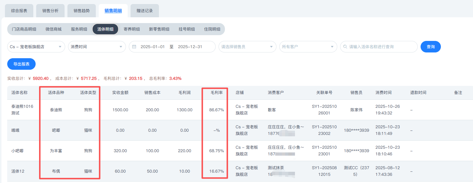Select the 门店商品明细 sub-tab
Image resolution: width=473 pixels, height=183 pixels.
tap(24, 29)
